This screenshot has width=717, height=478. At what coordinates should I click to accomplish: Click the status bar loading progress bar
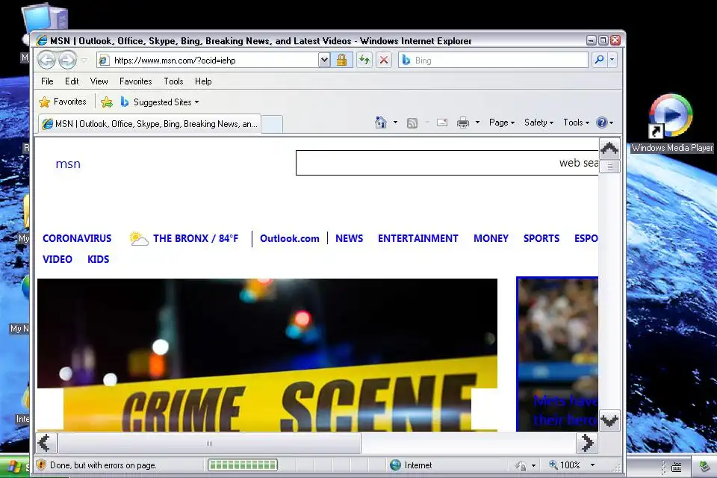[x=242, y=465]
